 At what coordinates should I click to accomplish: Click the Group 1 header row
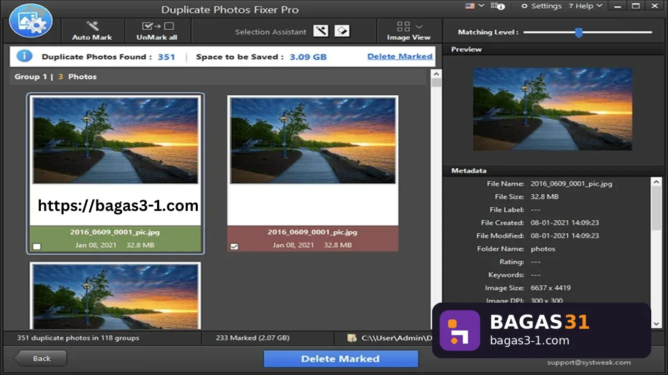[218, 77]
